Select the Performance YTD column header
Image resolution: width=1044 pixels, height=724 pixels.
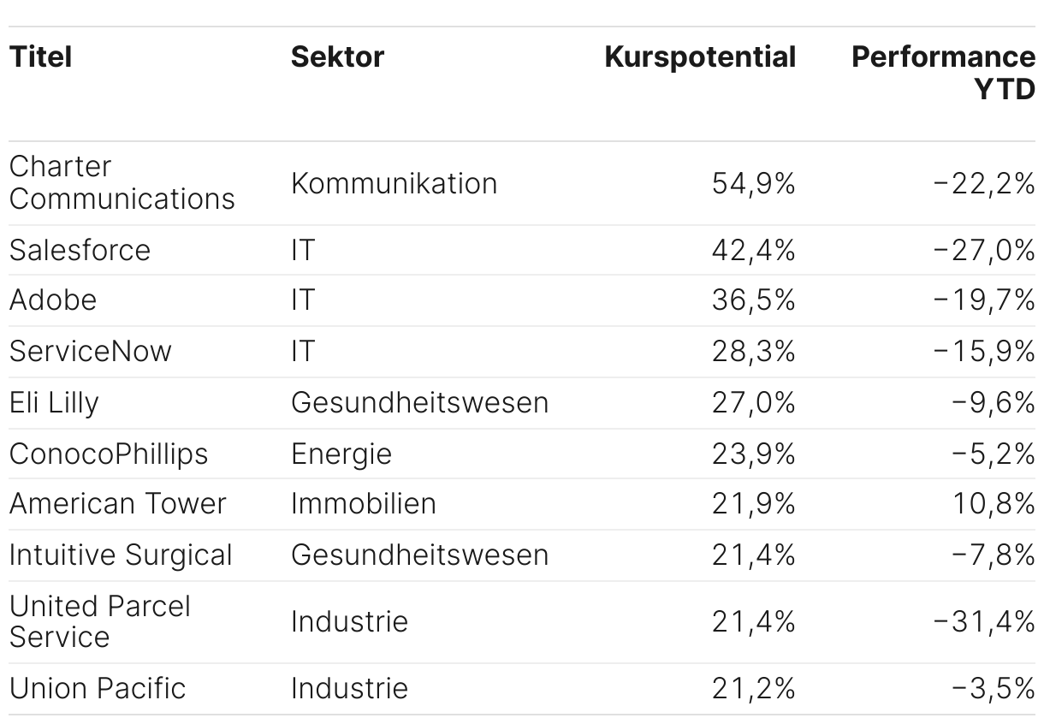[x=943, y=73]
